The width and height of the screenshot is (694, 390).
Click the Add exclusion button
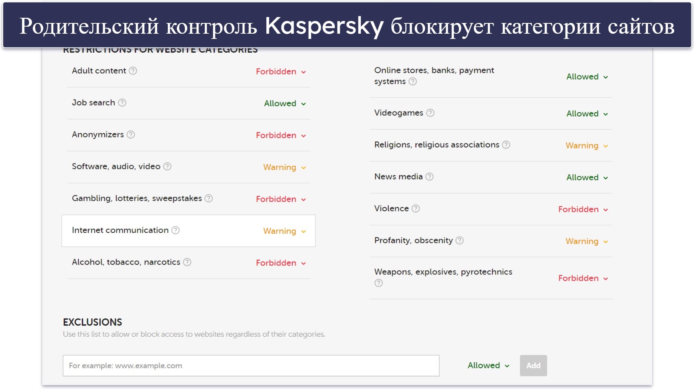(533, 366)
